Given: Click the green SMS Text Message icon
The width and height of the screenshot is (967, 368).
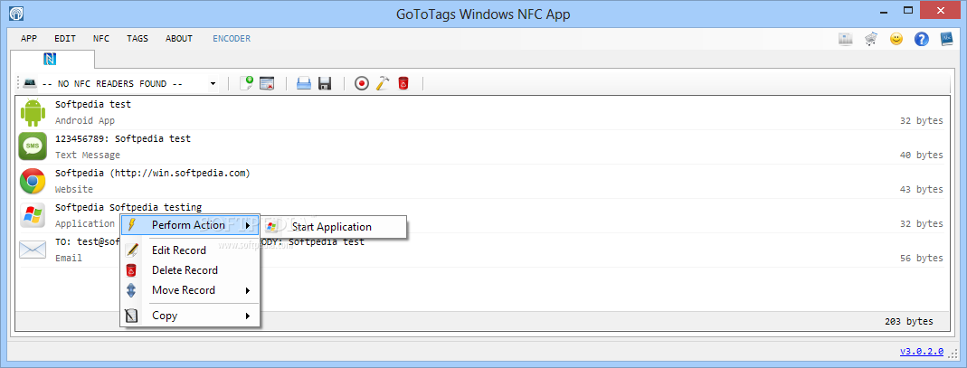Looking at the screenshot, I should tap(33, 146).
